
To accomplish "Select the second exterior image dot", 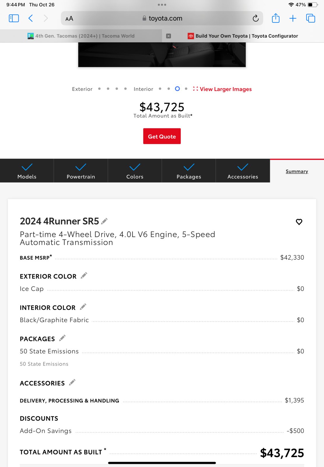I will [x=108, y=89].
